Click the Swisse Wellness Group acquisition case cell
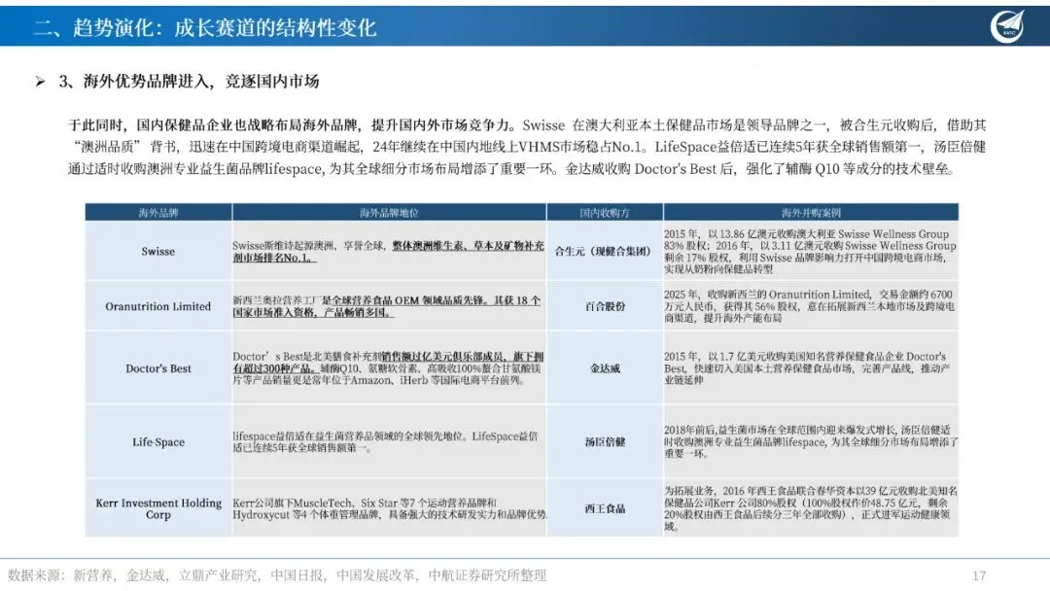 click(811, 251)
